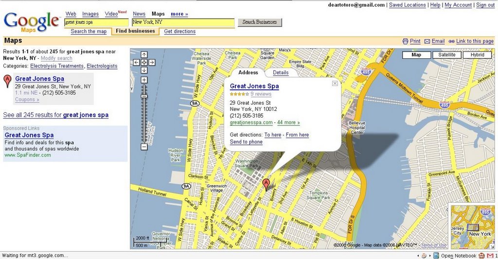Select Get directions tab
This screenshot has width=498, height=259.
180,31
